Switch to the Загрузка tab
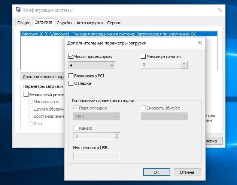 (43, 22)
